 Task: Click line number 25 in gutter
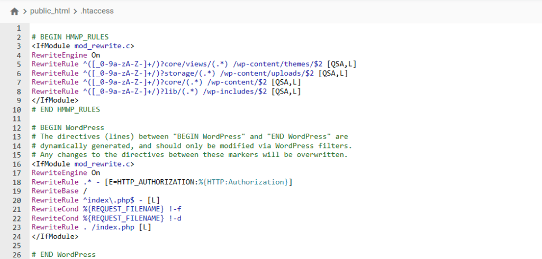17,246
